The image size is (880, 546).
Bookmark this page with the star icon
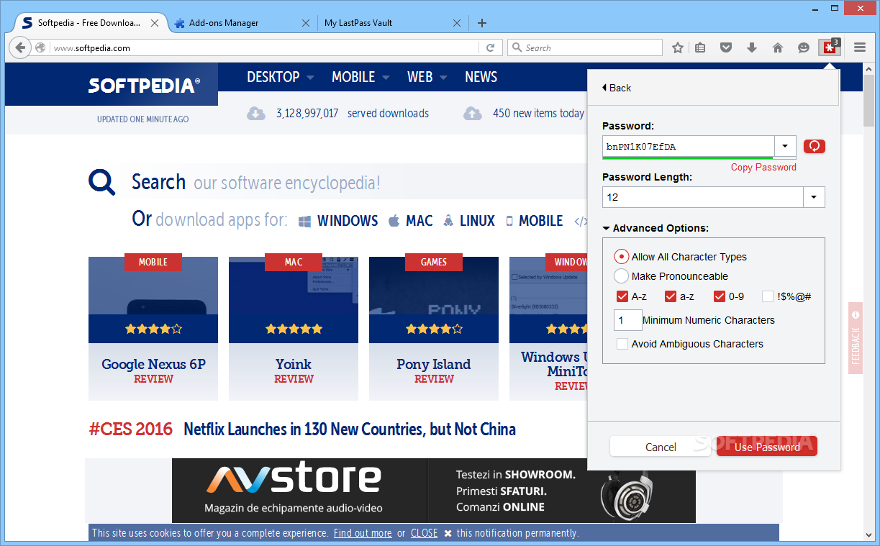tap(677, 48)
